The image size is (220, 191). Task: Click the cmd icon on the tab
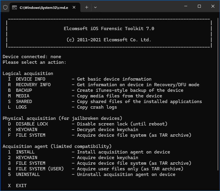pyautogui.click(x=14, y=8)
